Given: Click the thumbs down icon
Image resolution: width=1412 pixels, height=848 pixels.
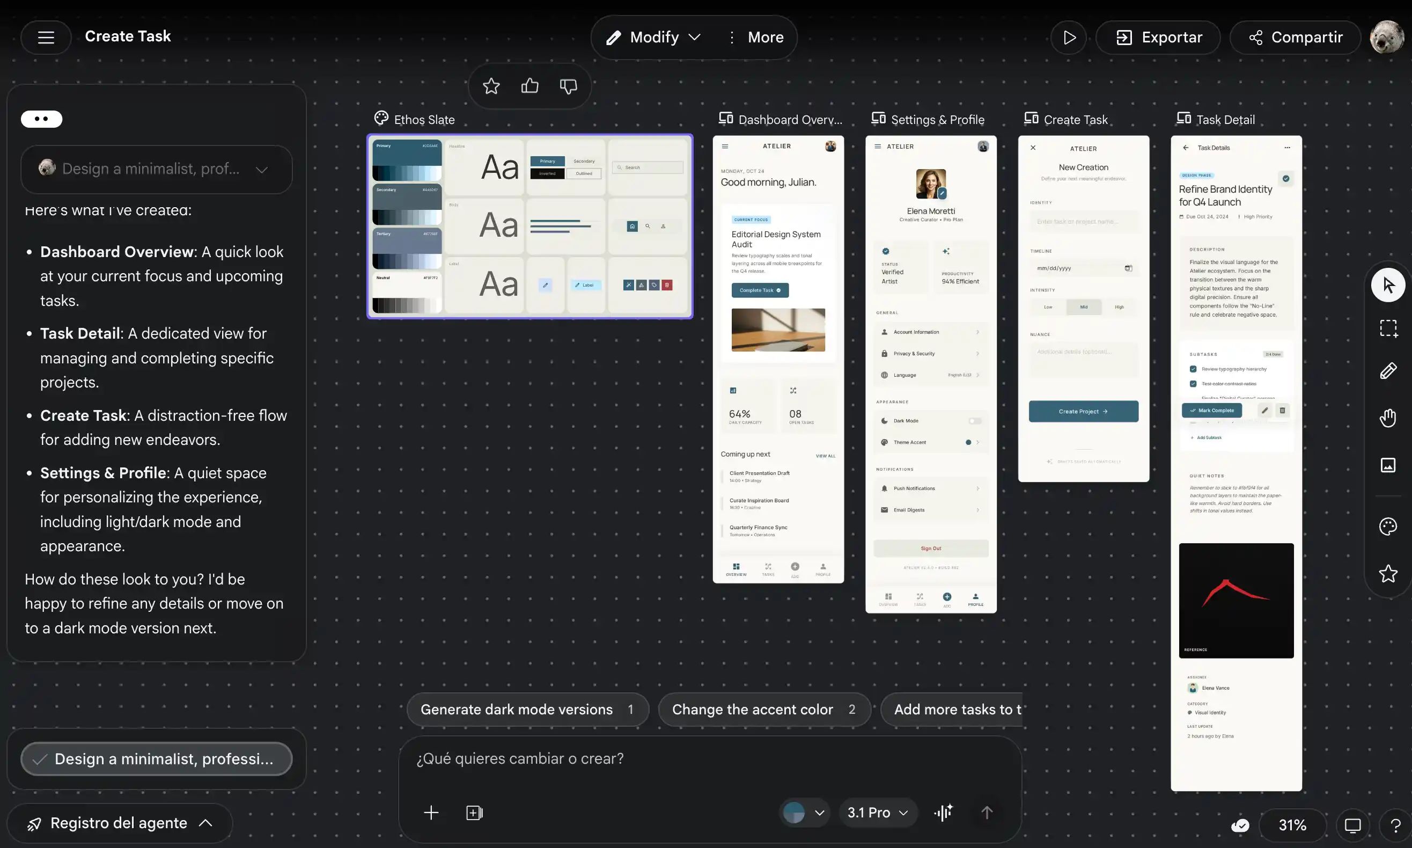Looking at the screenshot, I should 568,86.
